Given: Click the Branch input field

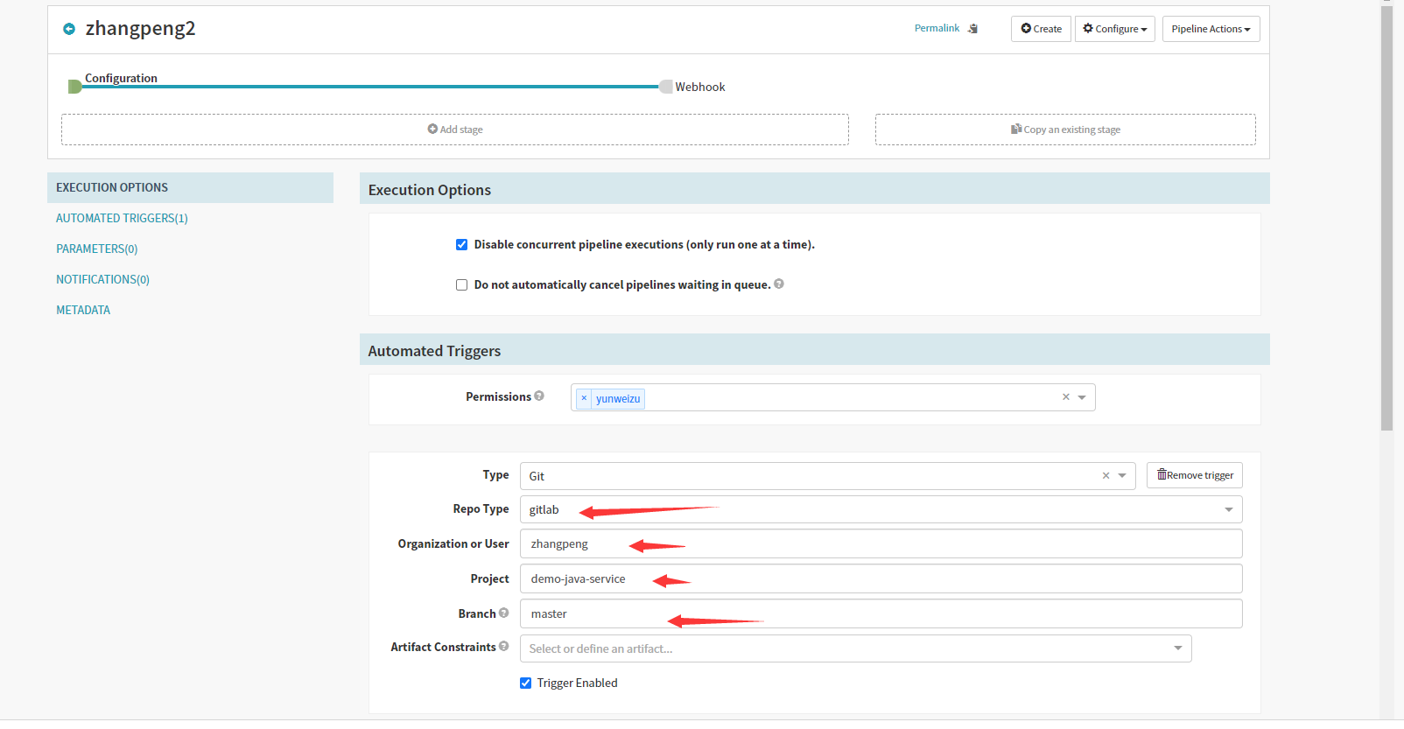Looking at the screenshot, I should pyautogui.click(x=881, y=613).
